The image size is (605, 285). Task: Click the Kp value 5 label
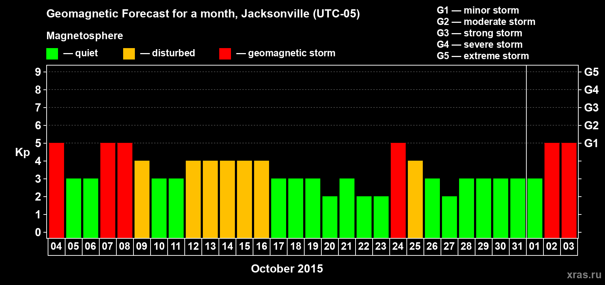pos(38,143)
